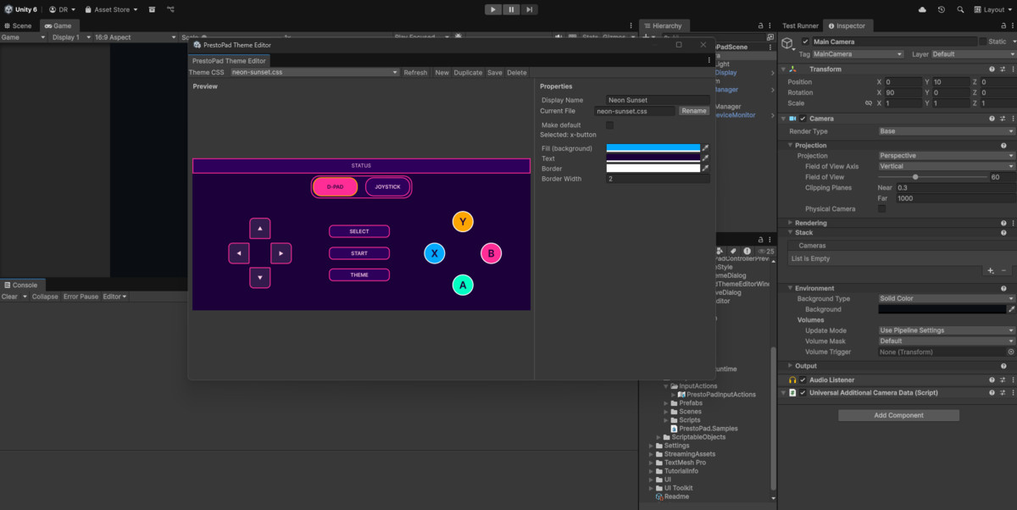Click the Add Component button
The width and height of the screenshot is (1017, 510).
(898, 415)
